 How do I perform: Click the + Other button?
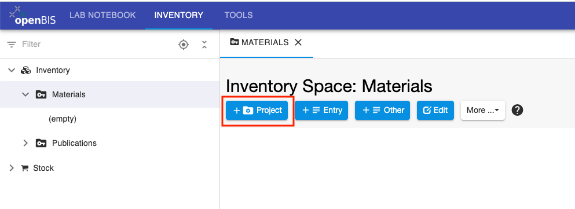click(x=383, y=110)
